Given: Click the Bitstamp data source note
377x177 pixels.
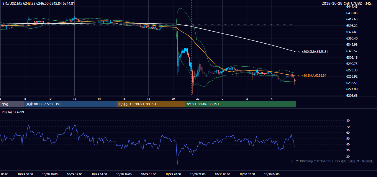Looking at the screenshot, I should point(332,161).
